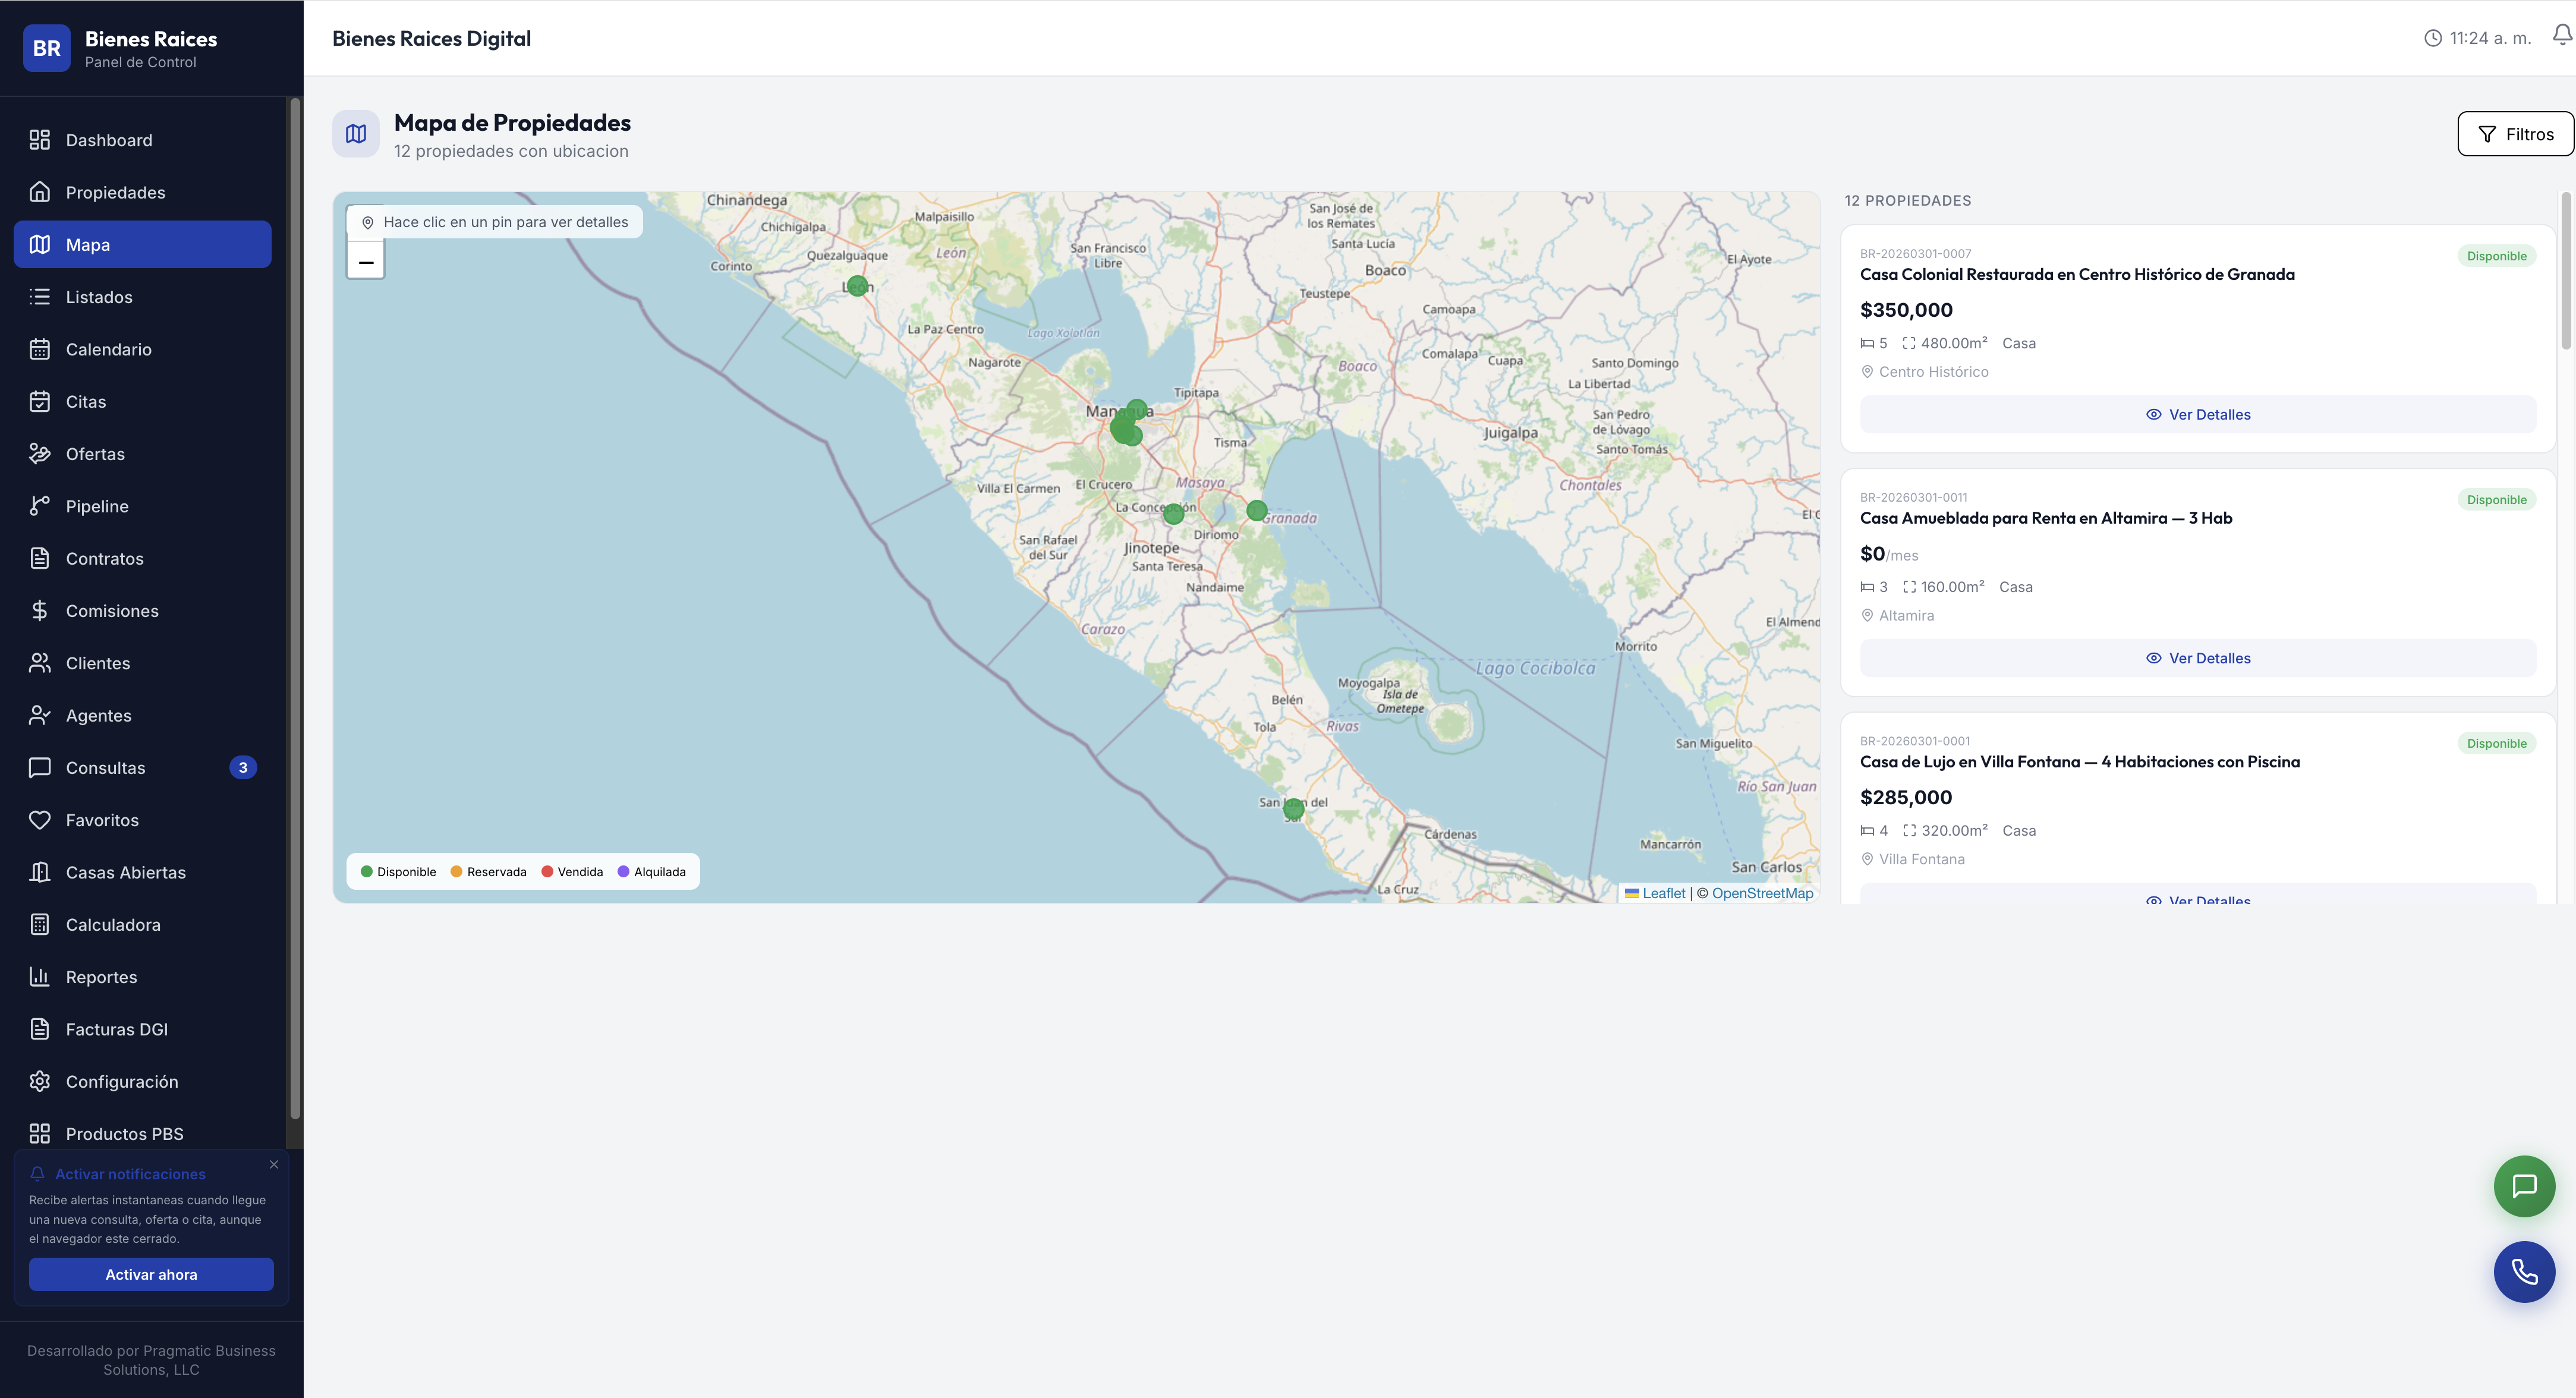
Task: Click the blue phone call button
Action: (x=2524, y=1272)
